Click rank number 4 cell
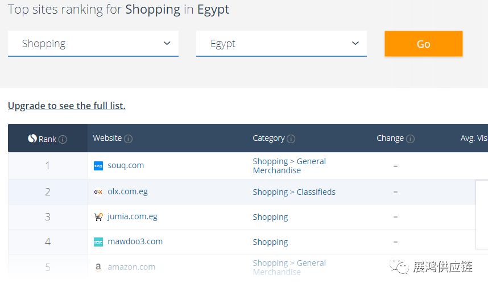488x288 pixels. pos(48,242)
